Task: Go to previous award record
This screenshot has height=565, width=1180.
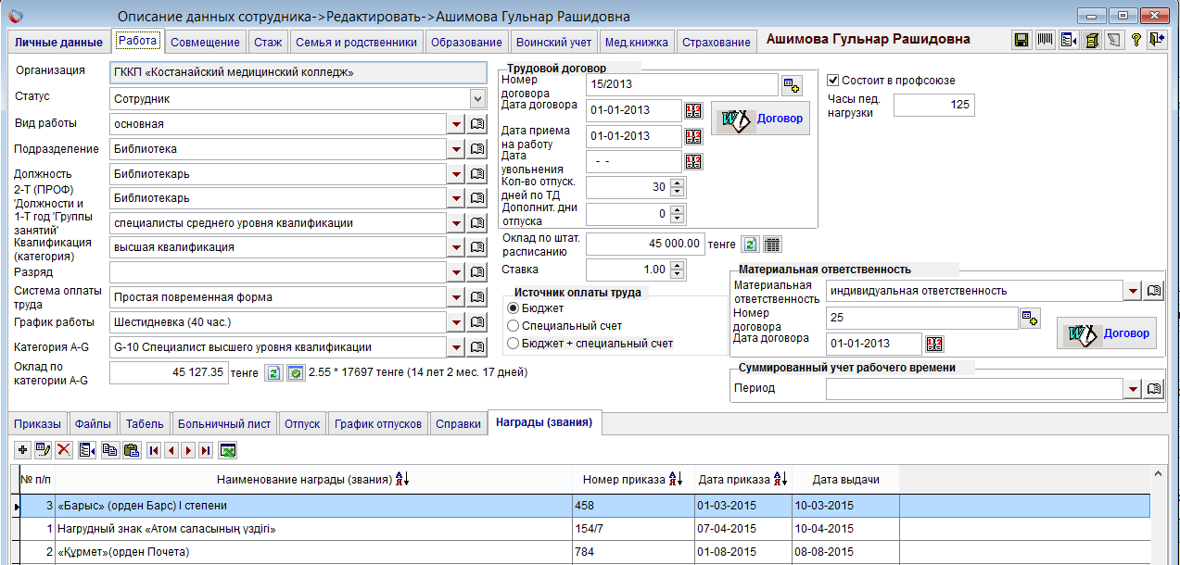Action: pyautogui.click(x=171, y=450)
